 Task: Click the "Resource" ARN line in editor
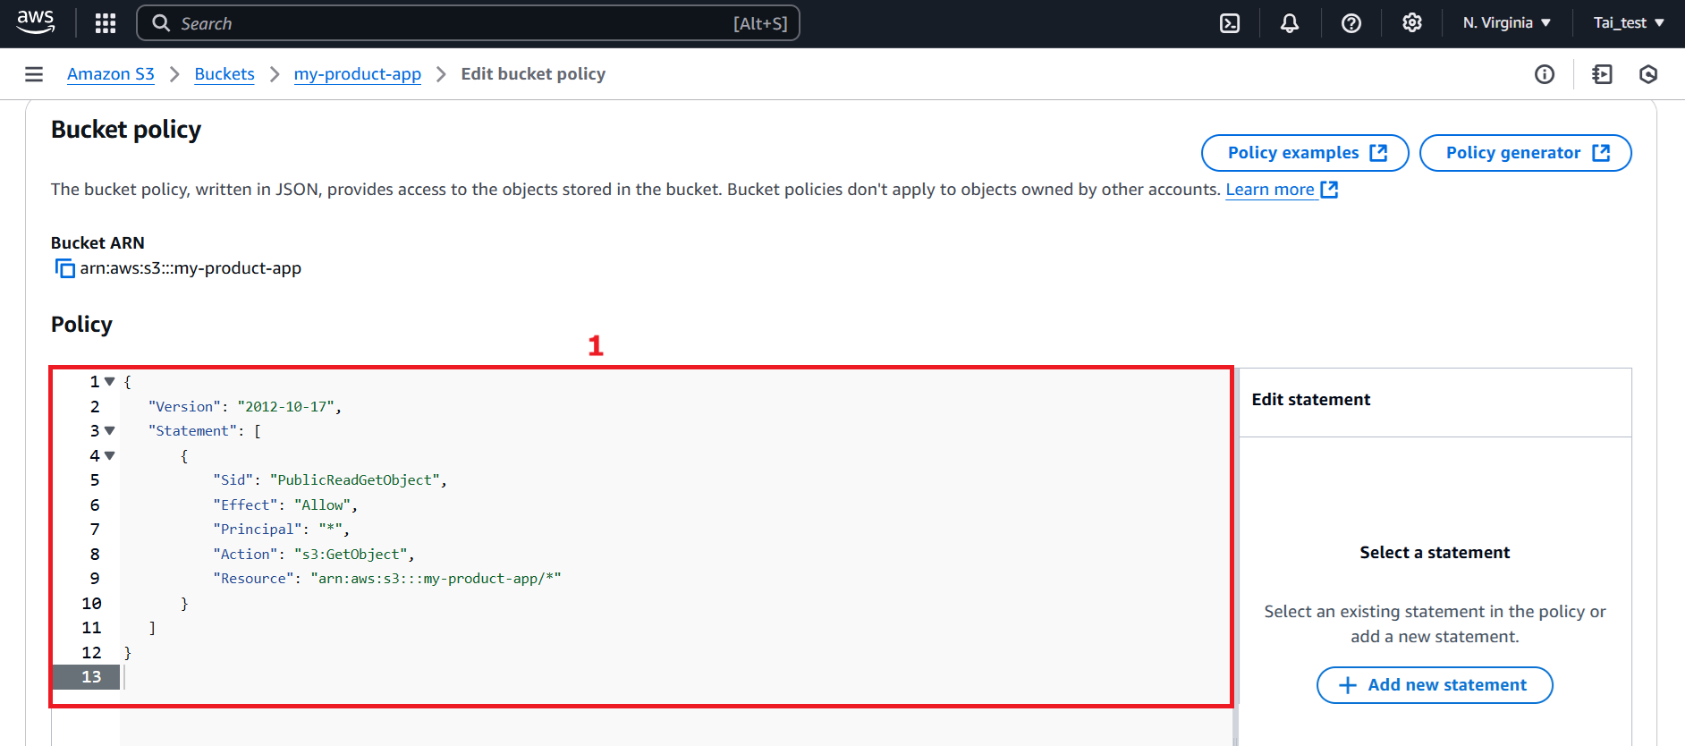pos(387,579)
